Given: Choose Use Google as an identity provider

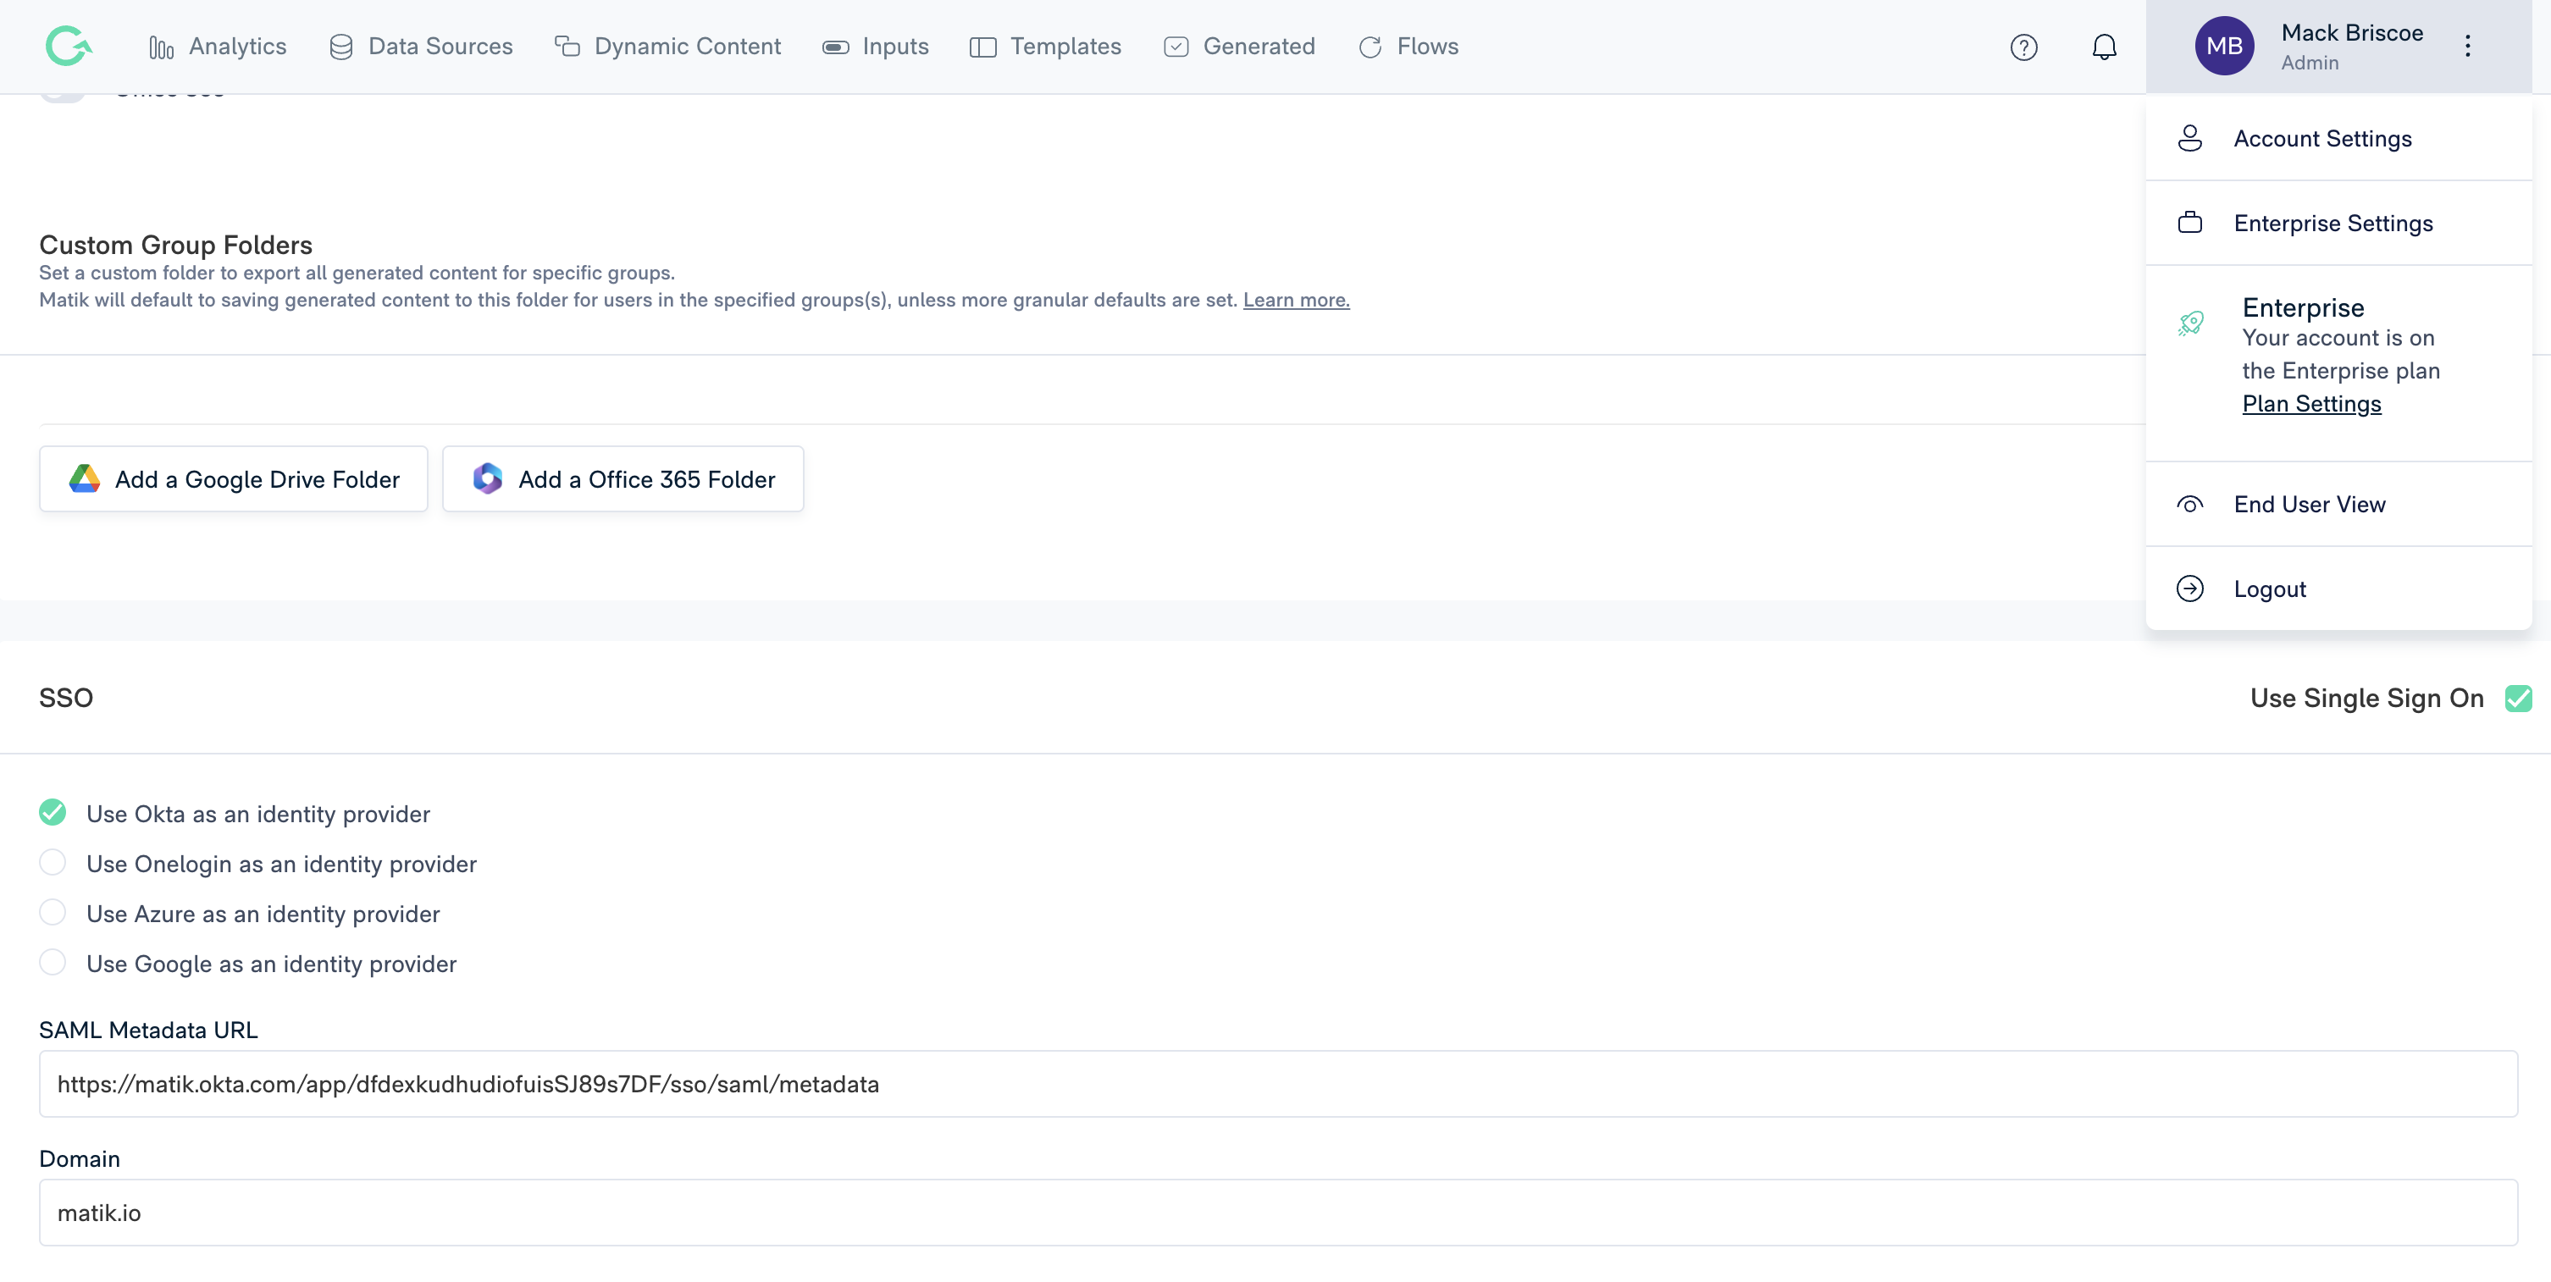Looking at the screenshot, I should coord(53,964).
